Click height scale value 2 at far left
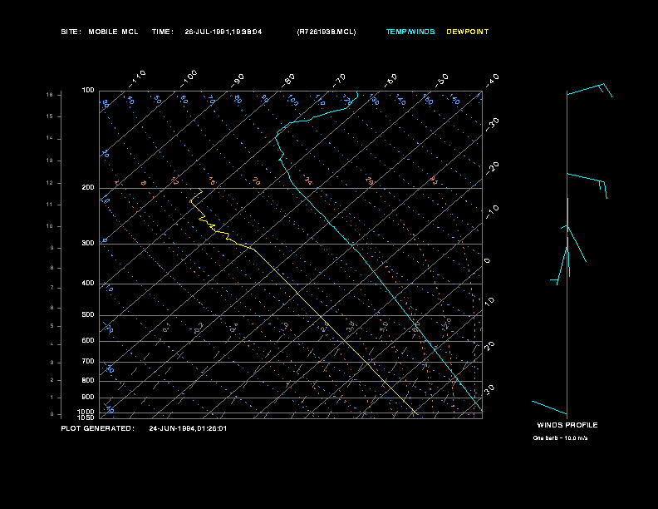Viewport: 658px width, 509px height. (52, 380)
